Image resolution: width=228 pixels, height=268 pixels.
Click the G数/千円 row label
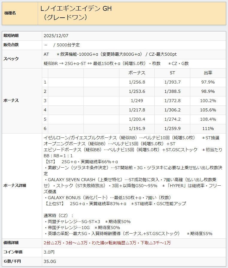[12, 261]
